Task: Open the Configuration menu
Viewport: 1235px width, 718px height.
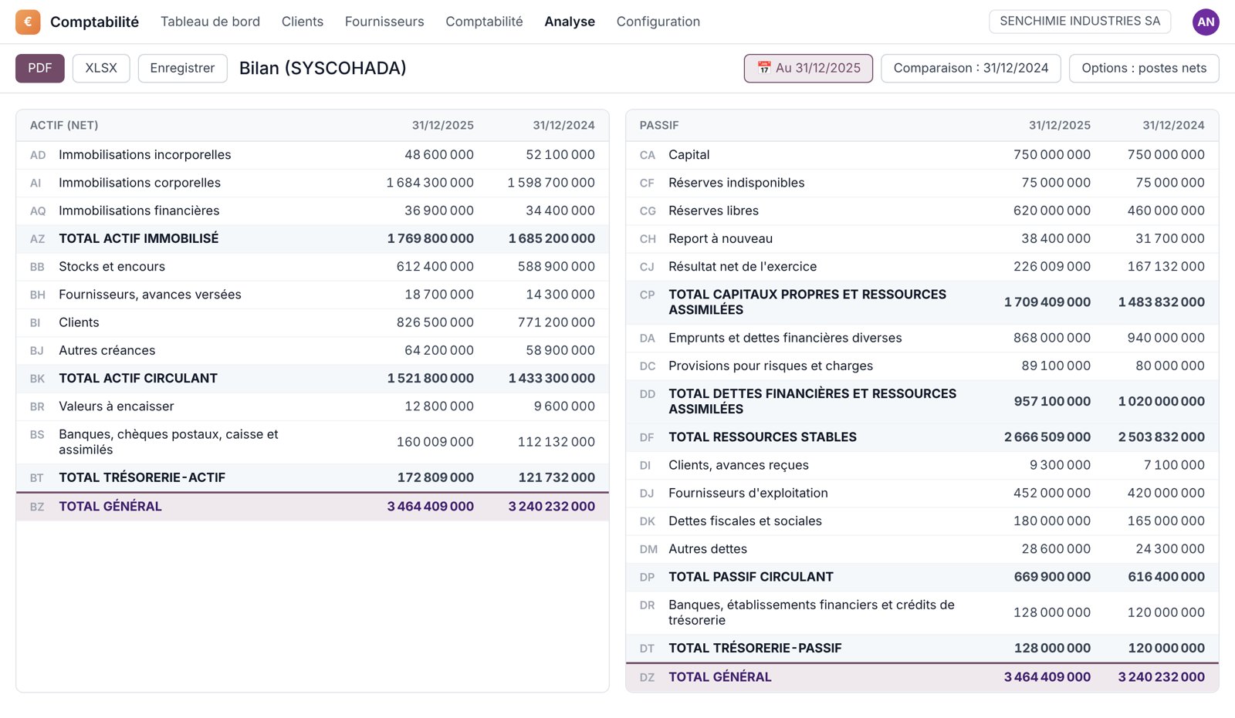Action: tap(658, 22)
